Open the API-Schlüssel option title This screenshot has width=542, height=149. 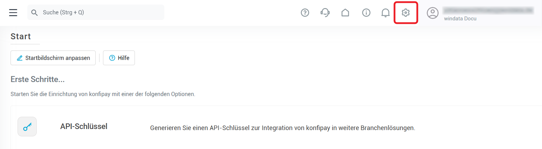click(84, 127)
